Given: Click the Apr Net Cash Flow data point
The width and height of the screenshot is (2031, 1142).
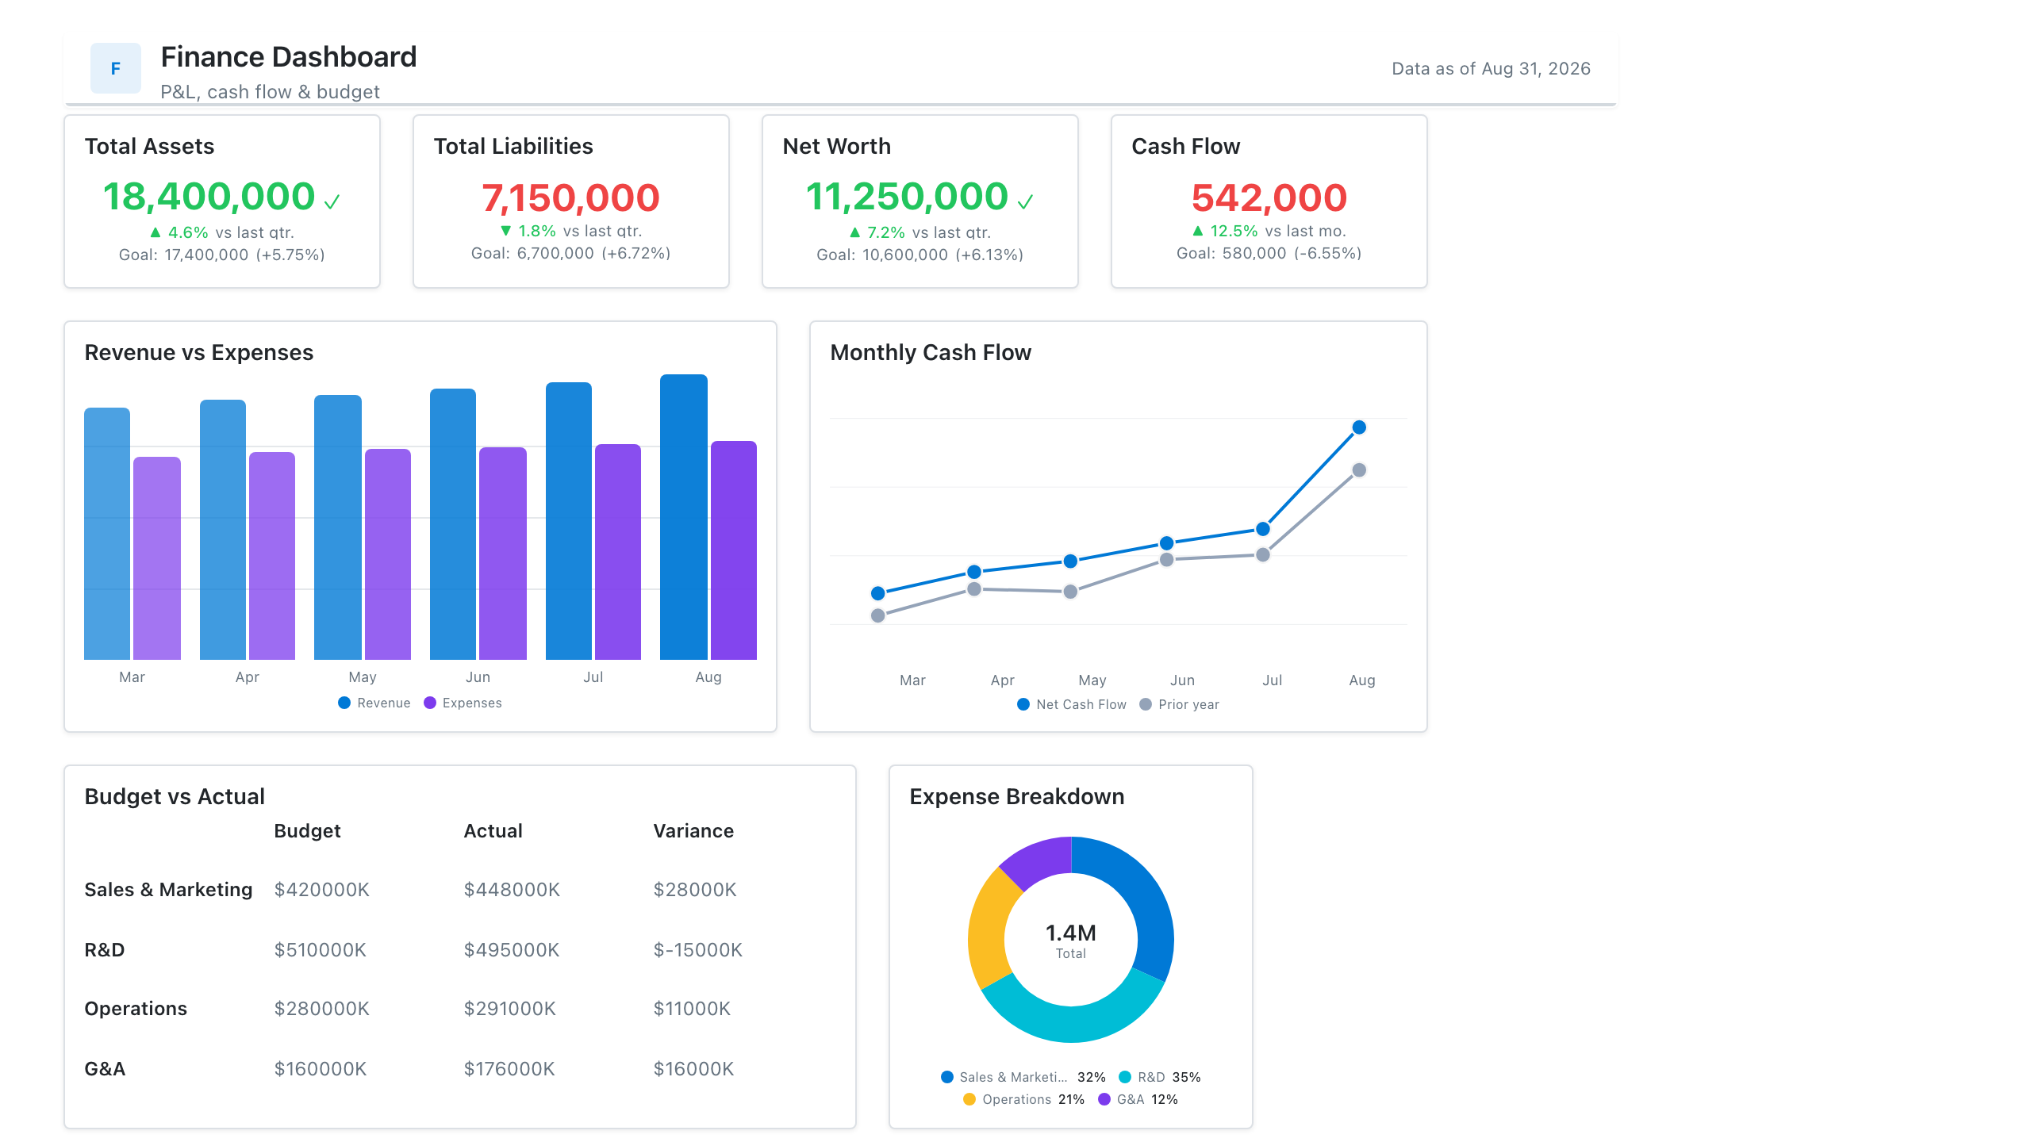Looking at the screenshot, I should (974, 572).
